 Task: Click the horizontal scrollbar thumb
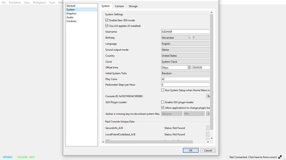(x=149, y=142)
